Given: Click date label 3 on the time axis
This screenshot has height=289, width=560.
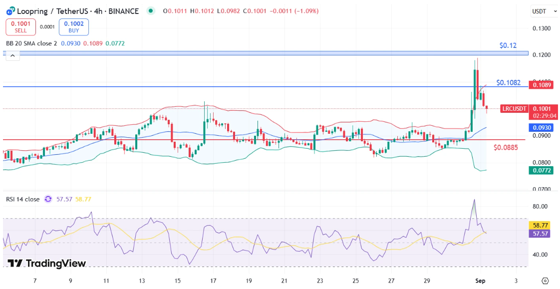Looking at the screenshot, I should [516, 281].
